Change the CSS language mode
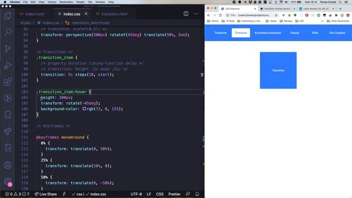The height and width of the screenshot is (198, 352). (x=159, y=194)
